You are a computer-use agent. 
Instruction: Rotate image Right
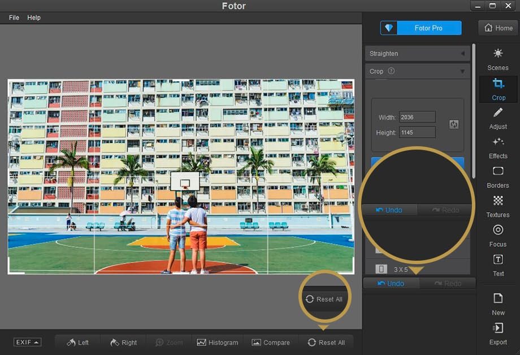tap(124, 343)
